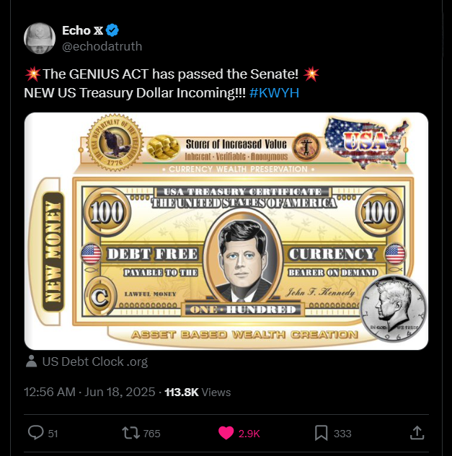452x456 pixels.
Task: Click the repost arrows icon
Action: pyautogui.click(x=131, y=433)
